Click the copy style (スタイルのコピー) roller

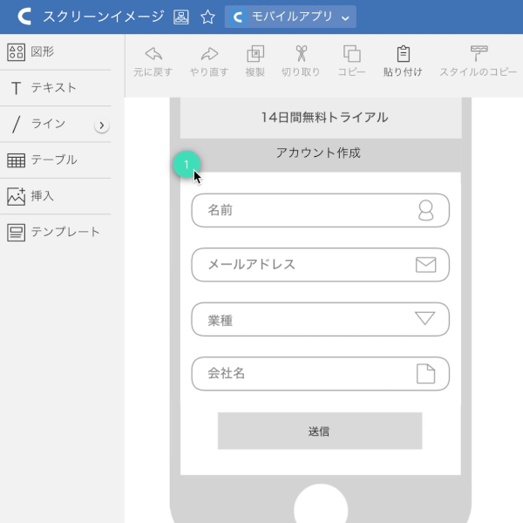tap(479, 54)
